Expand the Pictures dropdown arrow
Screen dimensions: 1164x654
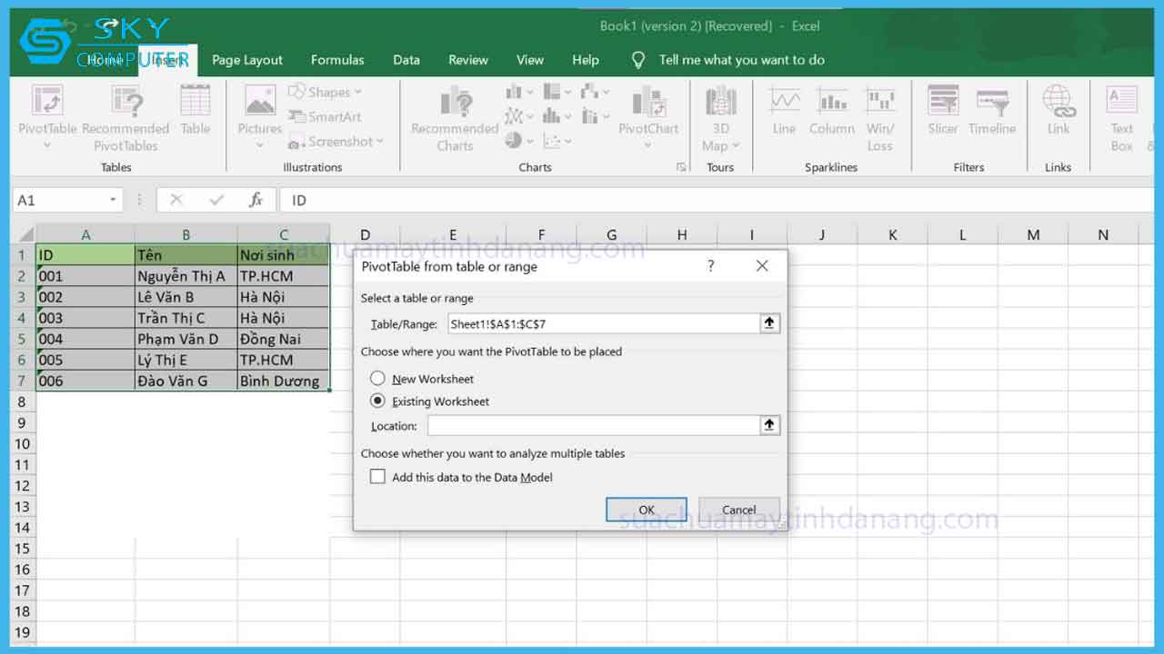(260, 145)
